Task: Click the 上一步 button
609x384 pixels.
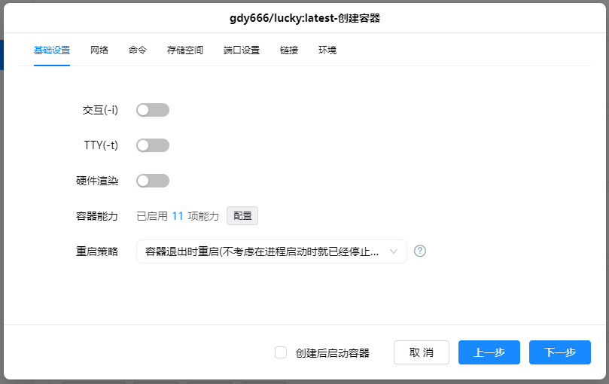Action: point(489,352)
